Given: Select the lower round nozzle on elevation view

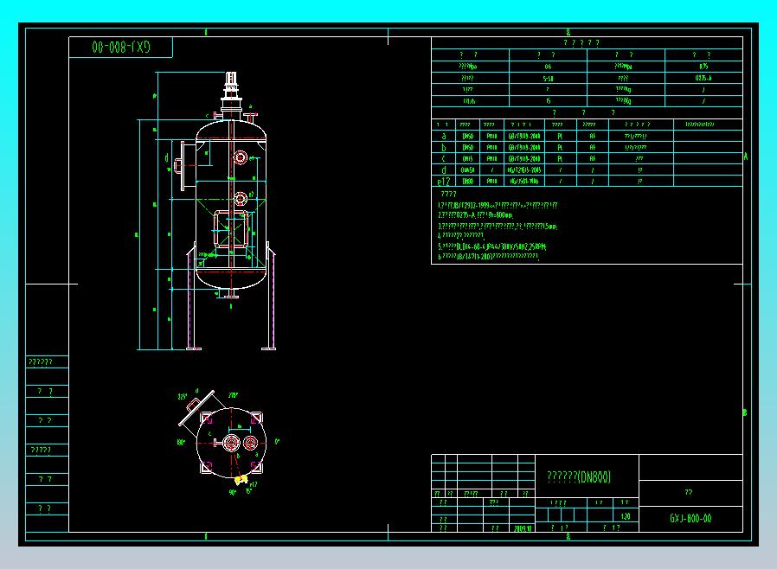Looking at the screenshot, I should [x=241, y=199].
